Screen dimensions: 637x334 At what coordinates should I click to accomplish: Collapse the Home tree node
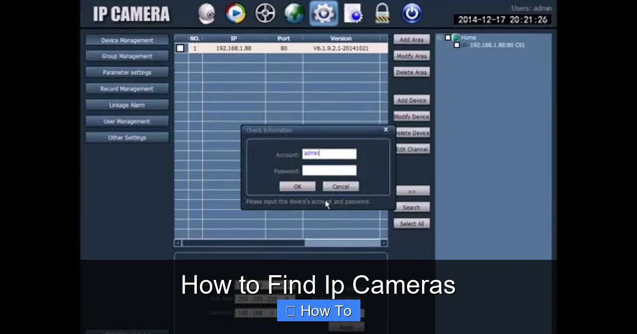click(x=440, y=38)
